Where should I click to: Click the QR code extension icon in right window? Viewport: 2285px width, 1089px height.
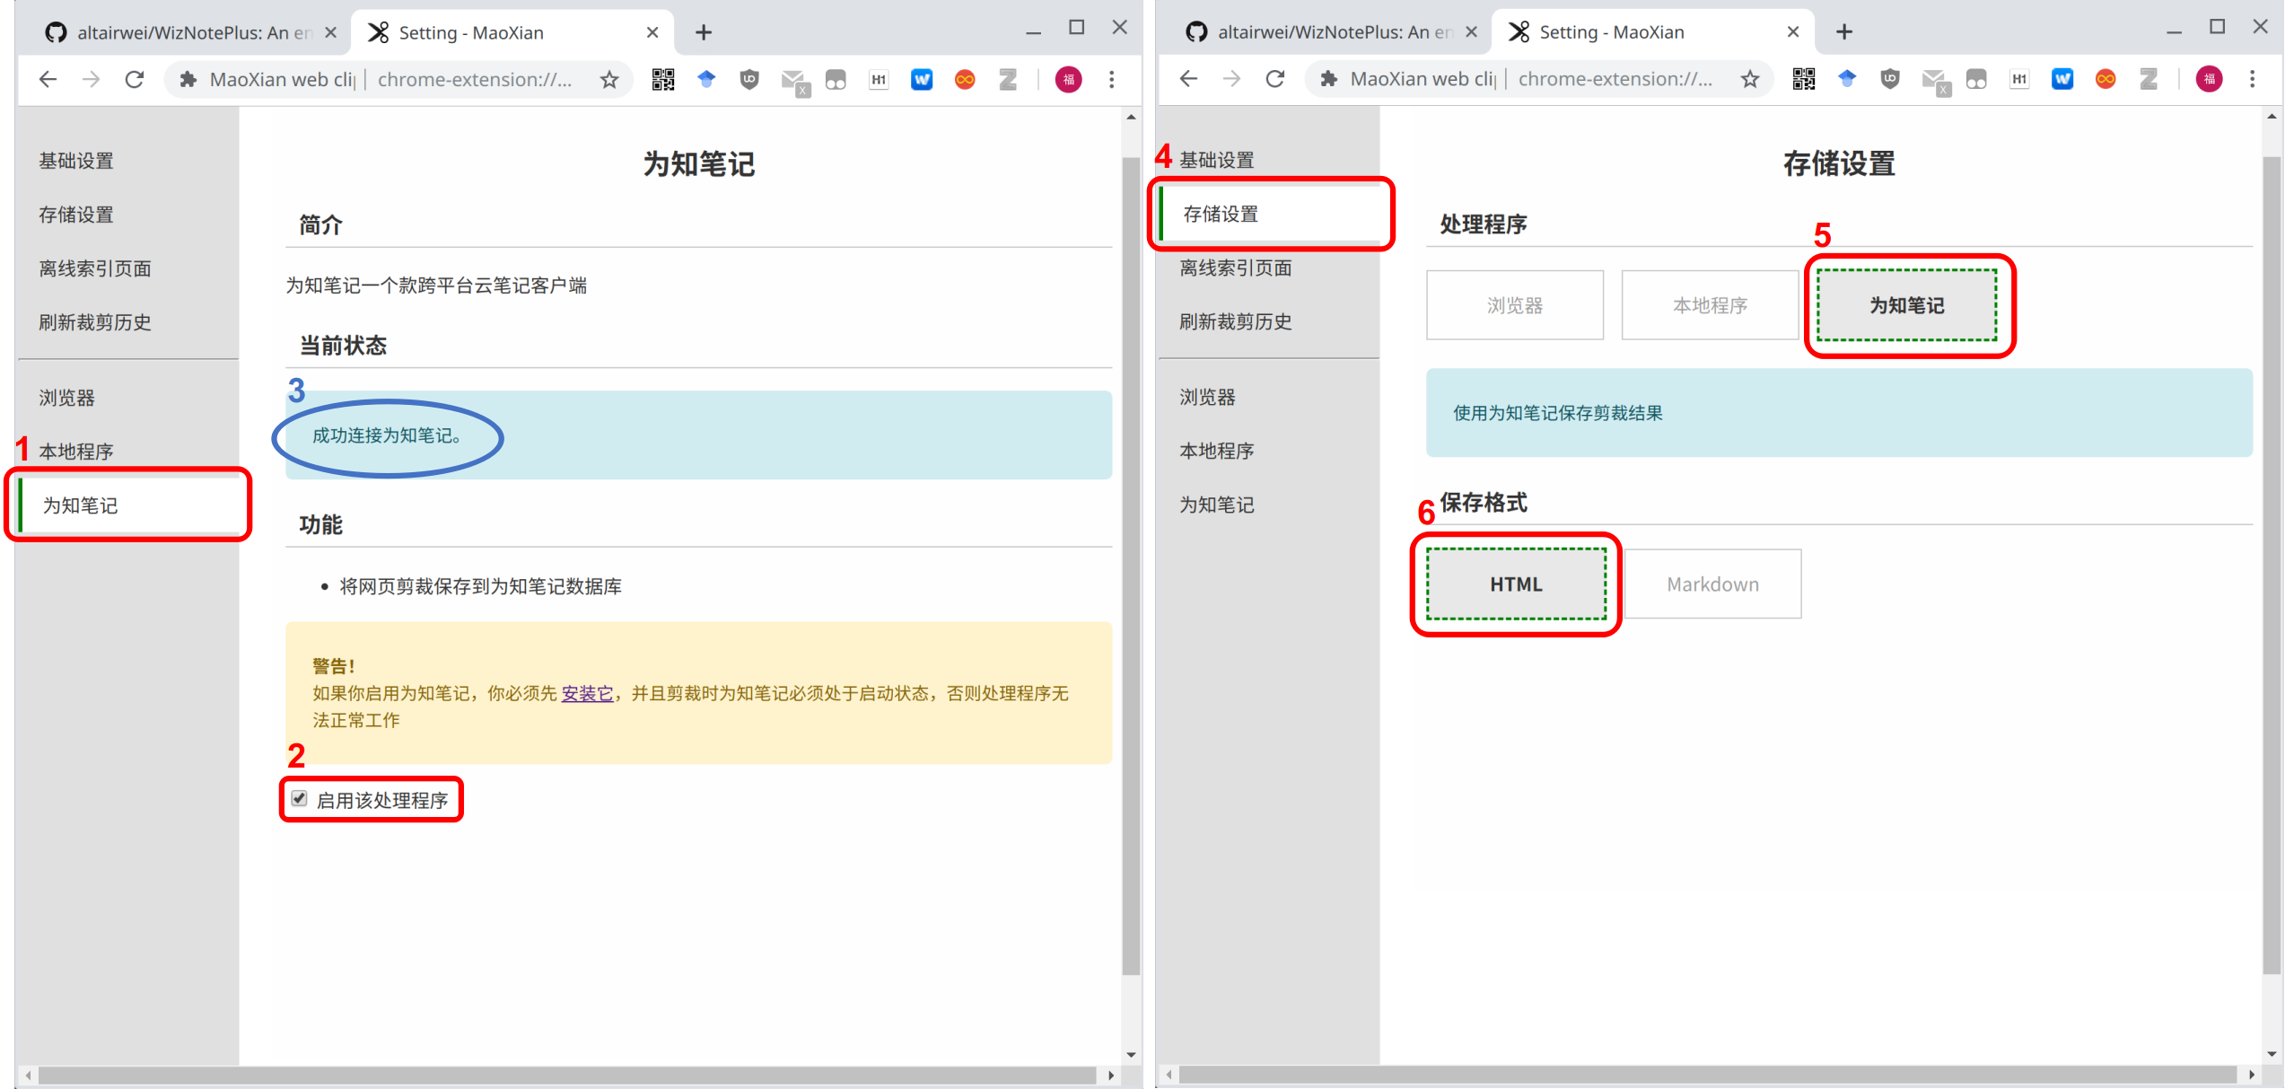[1804, 79]
